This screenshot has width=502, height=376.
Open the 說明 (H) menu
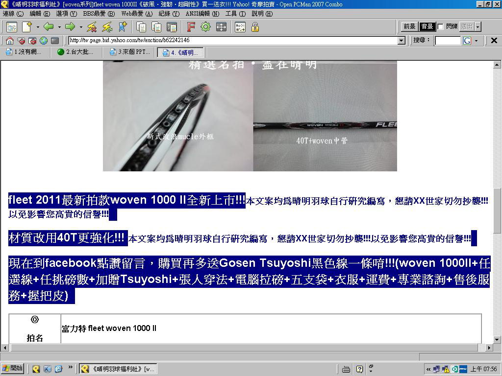tap(262, 14)
